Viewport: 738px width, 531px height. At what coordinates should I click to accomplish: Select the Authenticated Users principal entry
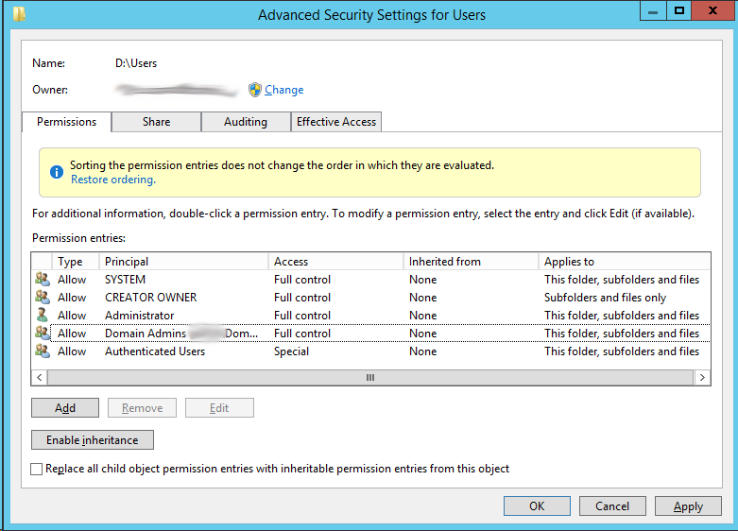click(x=155, y=351)
